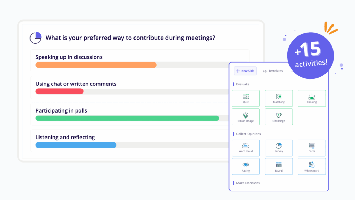The width and height of the screenshot is (355, 200).
Task: Click the New Slide button
Action: click(245, 71)
